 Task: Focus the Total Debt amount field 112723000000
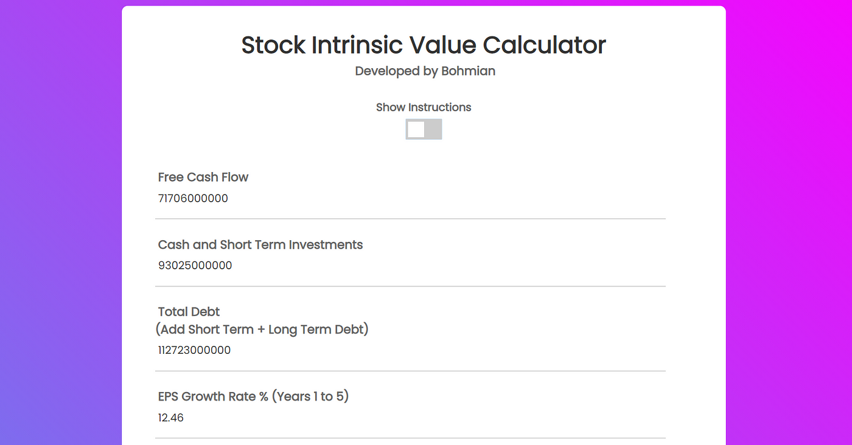(410, 350)
